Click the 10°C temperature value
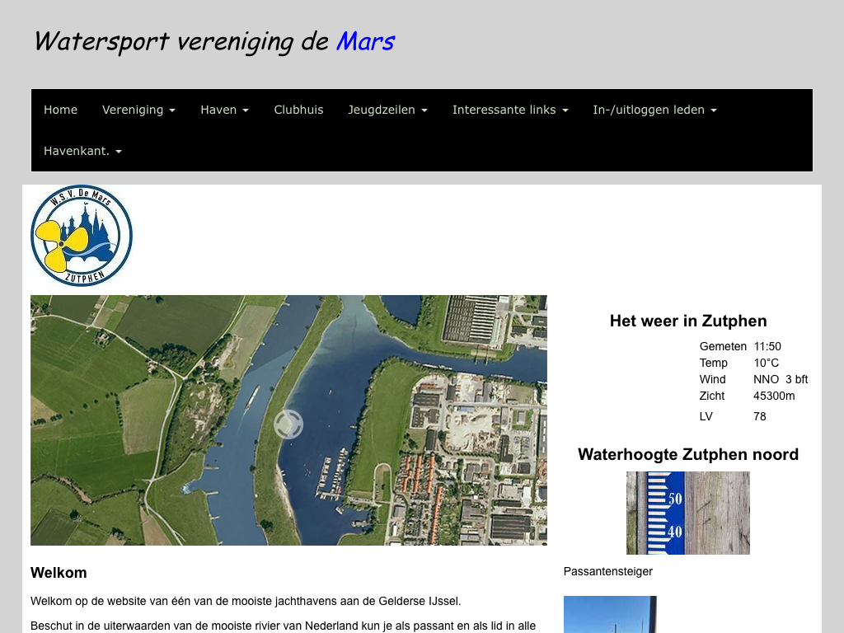Image resolution: width=844 pixels, height=633 pixels. [x=766, y=363]
